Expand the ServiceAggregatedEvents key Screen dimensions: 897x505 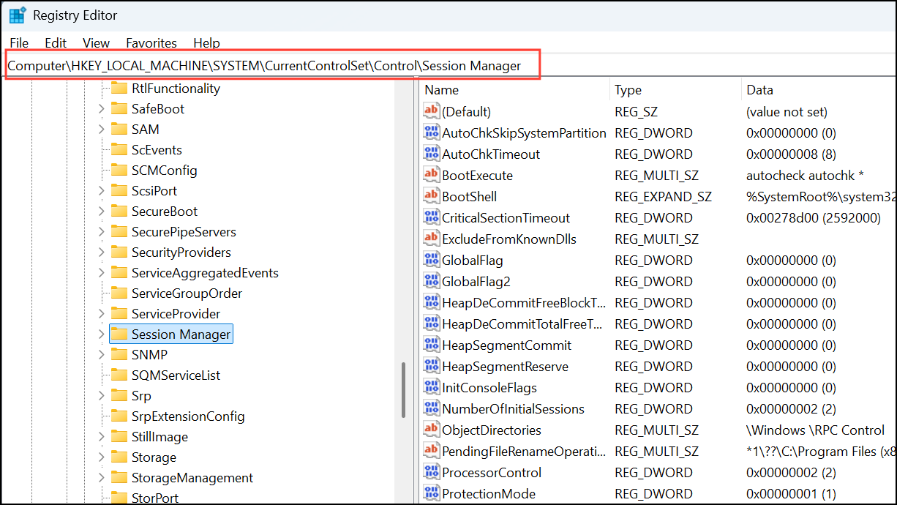[x=101, y=273]
